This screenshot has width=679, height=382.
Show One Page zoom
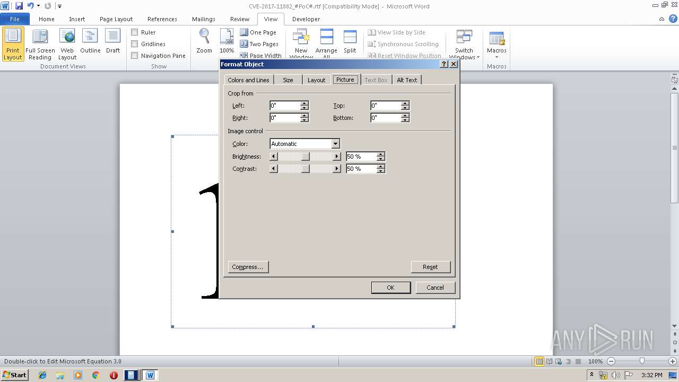point(258,32)
